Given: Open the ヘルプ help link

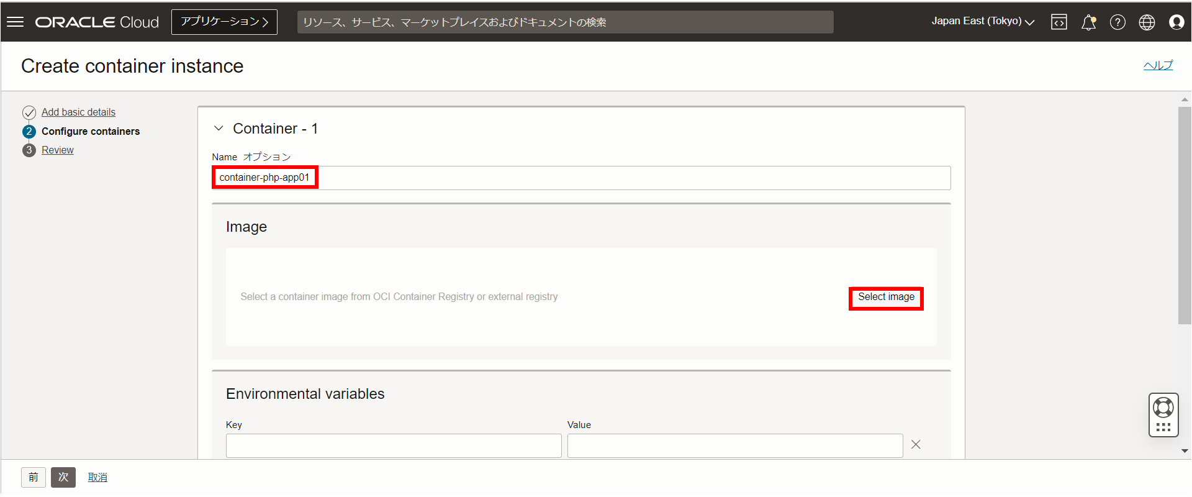Looking at the screenshot, I should [1158, 65].
